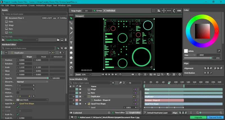Select the Pen tool in toolbar
The image size is (225, 120).
pyautogui.click(x=71, y=28)
